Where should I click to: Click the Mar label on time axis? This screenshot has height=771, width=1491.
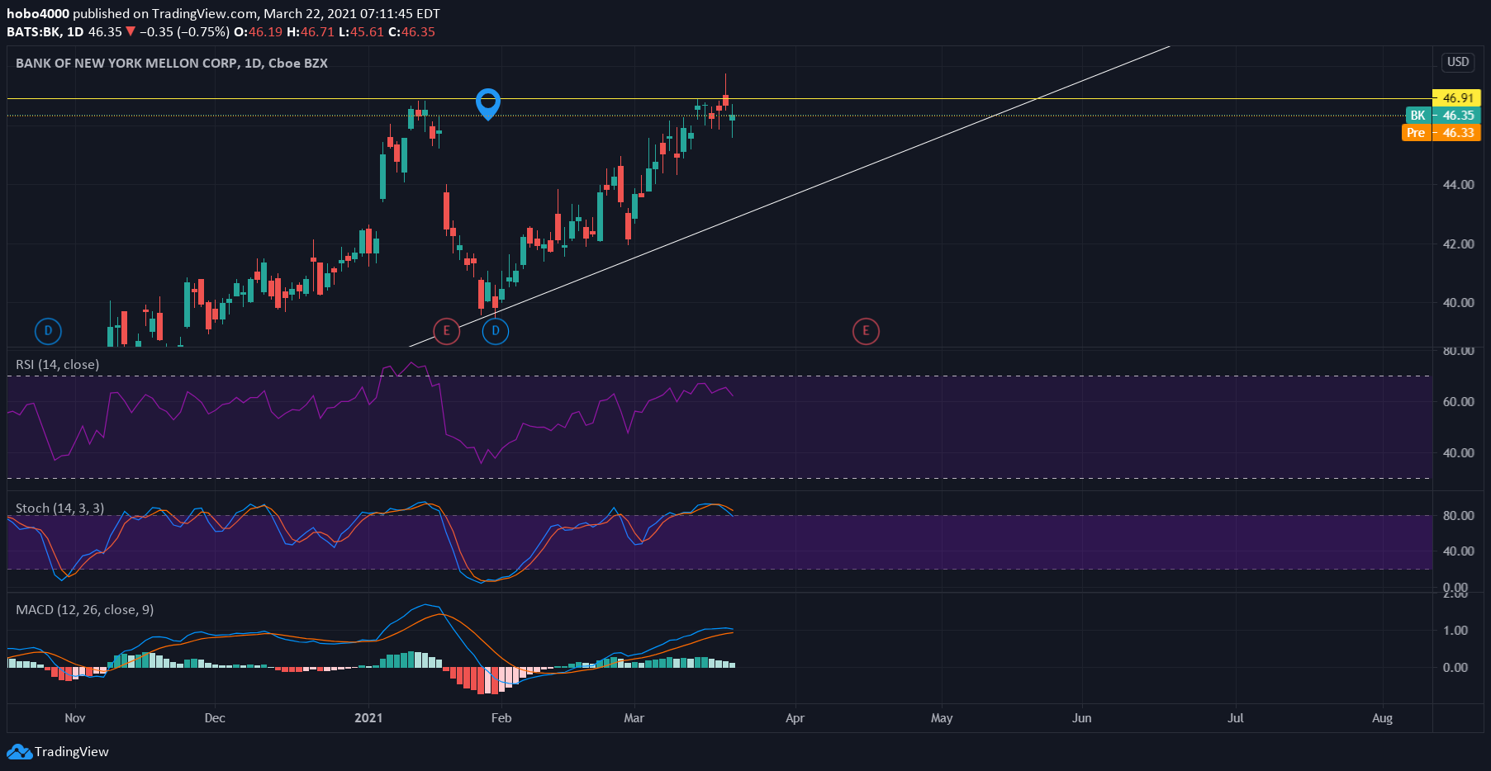click(634, 718)
